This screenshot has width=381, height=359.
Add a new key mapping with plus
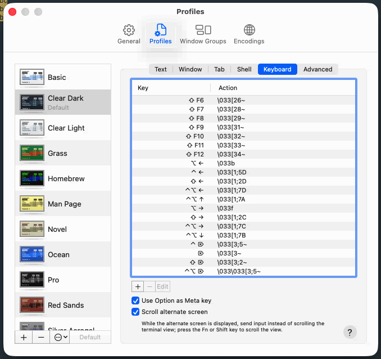click(138, 286)
